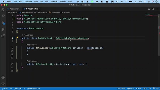The width and height of the screenshot is (160, 90).
Task: Open the Code application menu
Action: click(x=9, y=1)
